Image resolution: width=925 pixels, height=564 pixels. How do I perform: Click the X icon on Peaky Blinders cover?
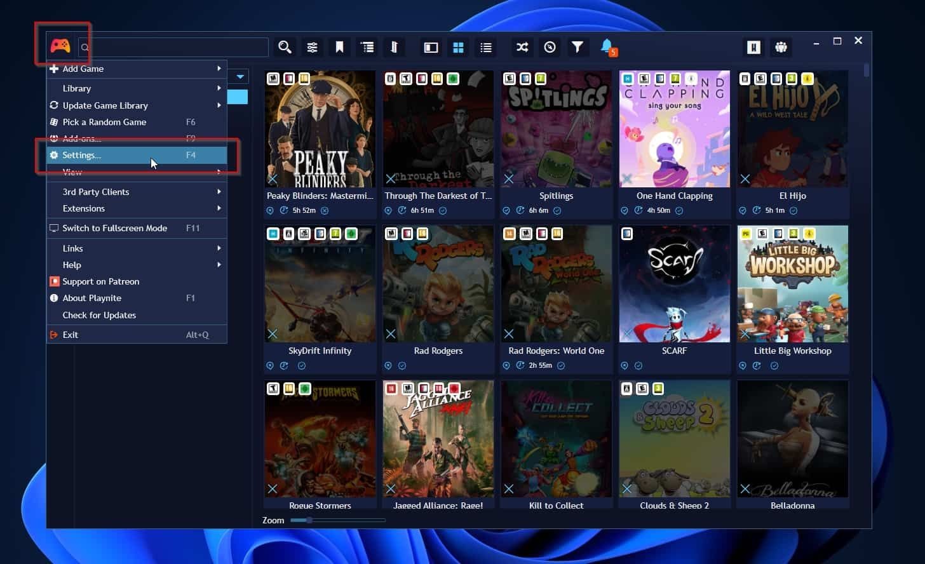pyautogui.click(x=273, y=179)
